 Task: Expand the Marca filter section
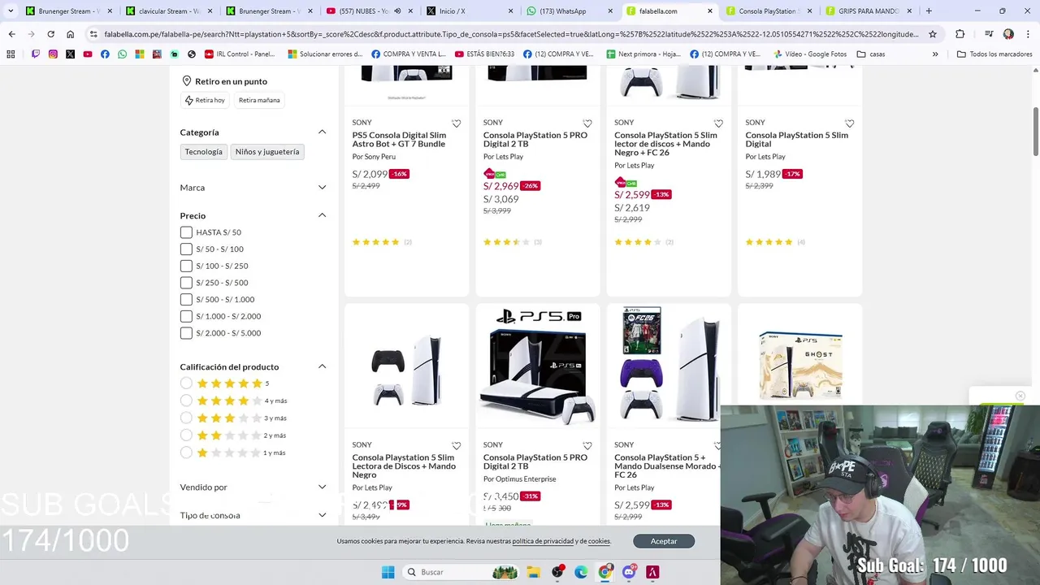point(322,188)
